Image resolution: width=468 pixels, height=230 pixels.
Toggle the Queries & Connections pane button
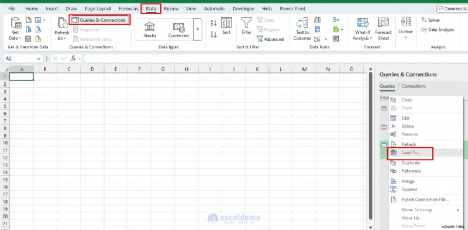pyautogui.click(x=99, y=20)
